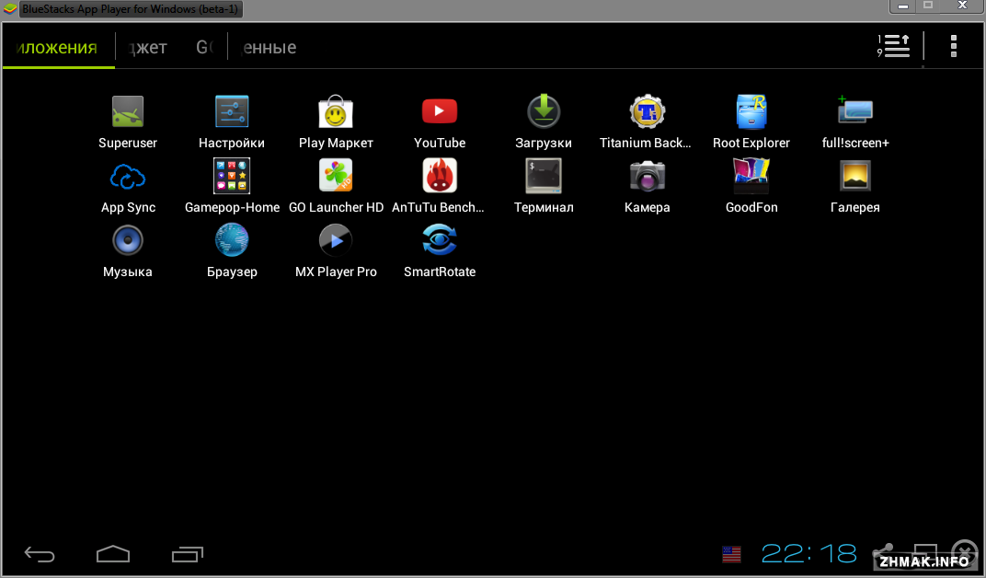Open Root Explorer app
The width and height of the screenshot is (986, 578).
751,112
